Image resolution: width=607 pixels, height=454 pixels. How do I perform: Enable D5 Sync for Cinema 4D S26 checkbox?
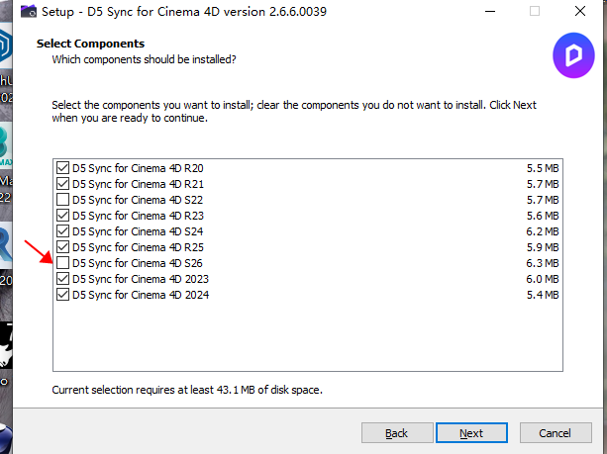62,263
